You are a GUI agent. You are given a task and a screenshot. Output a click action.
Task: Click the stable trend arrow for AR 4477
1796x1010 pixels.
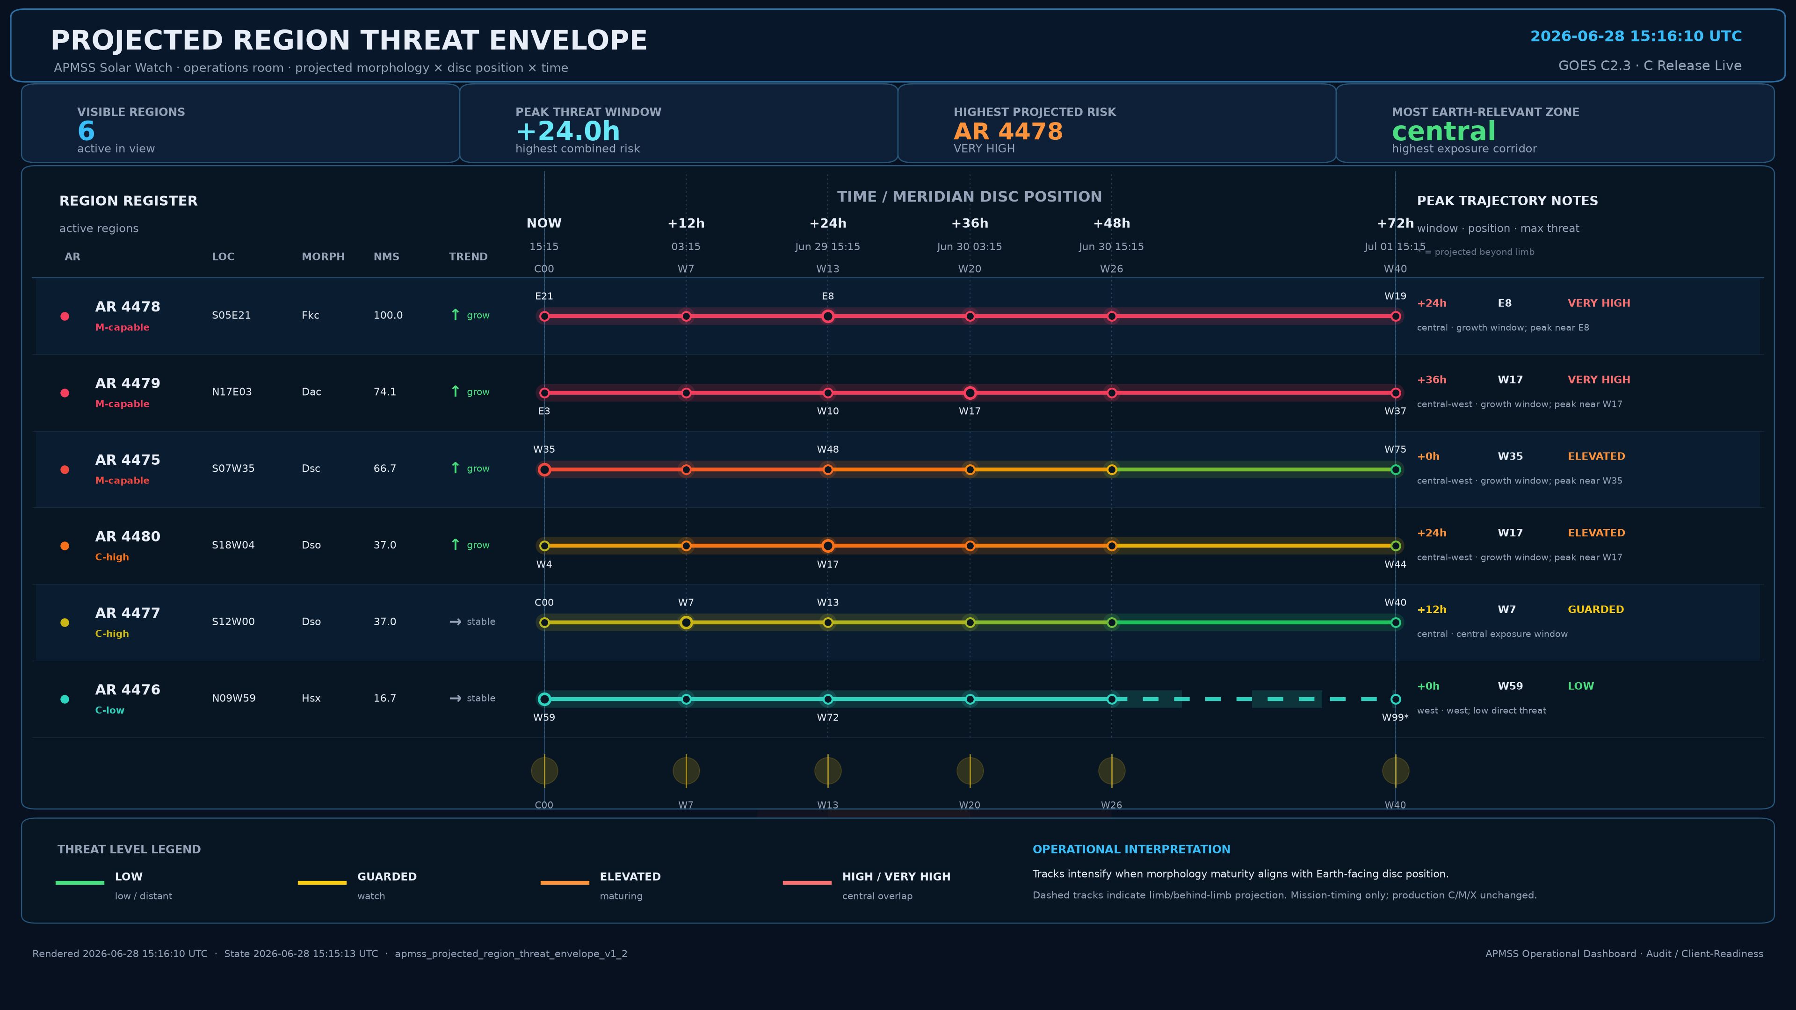click(455, 622)
